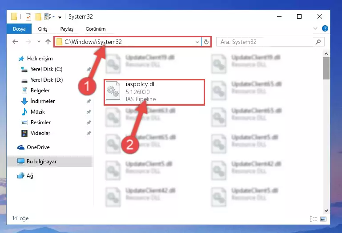Click the address bar path C:\Windows\System32

[93, 42]
